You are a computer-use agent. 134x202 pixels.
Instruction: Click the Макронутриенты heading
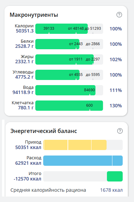coord(34,15)
